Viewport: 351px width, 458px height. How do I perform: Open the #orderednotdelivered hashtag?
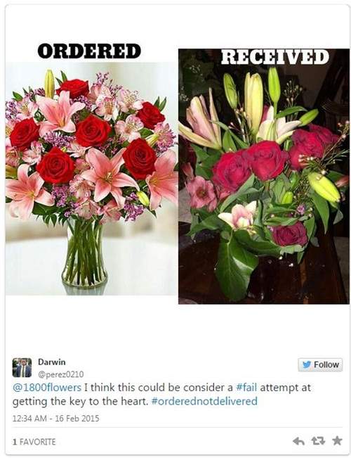coord(204,401)
